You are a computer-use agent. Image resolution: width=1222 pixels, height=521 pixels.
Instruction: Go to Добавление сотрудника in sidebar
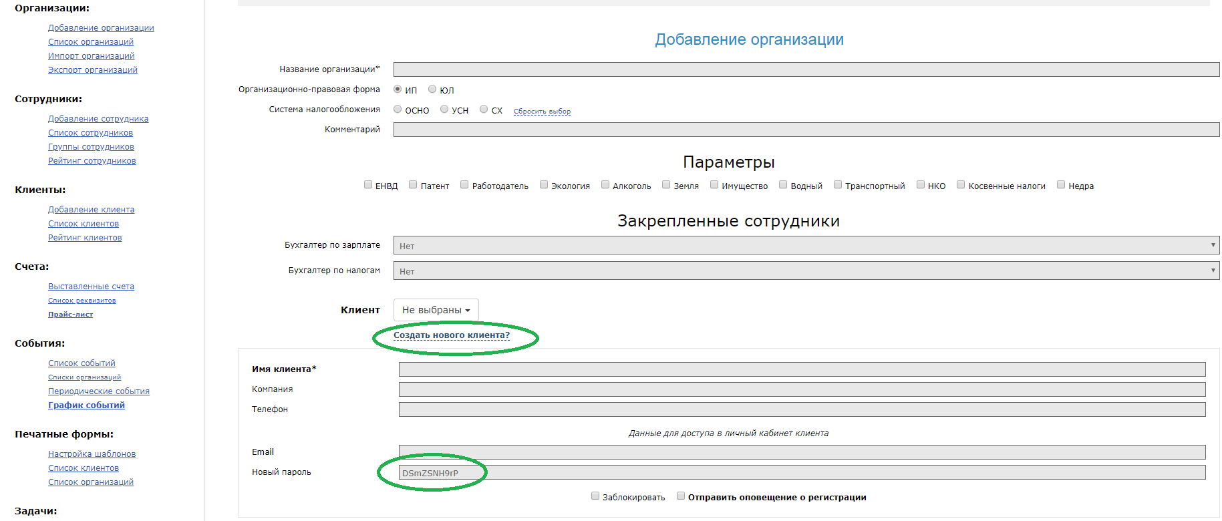tap(98, 119)
